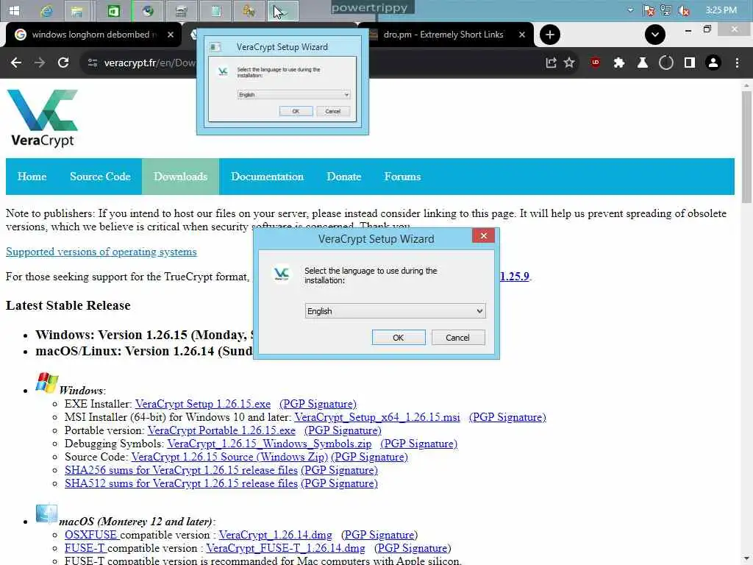This screenshot has width=753, height=565.
Task: Launch Internet Explorer from the taskbar
Action: pos(46,10)
